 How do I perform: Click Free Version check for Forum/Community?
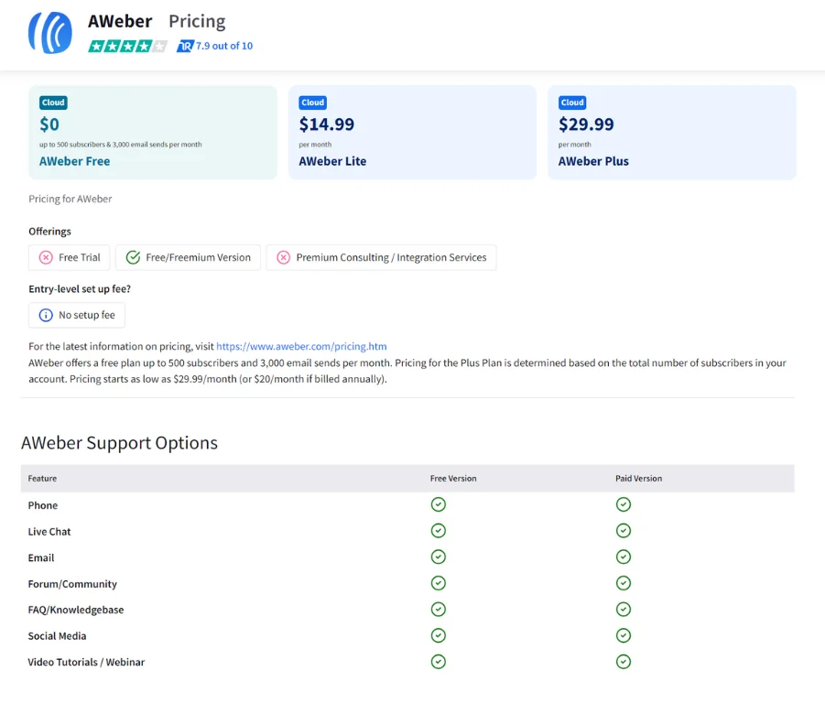point(439,583)
